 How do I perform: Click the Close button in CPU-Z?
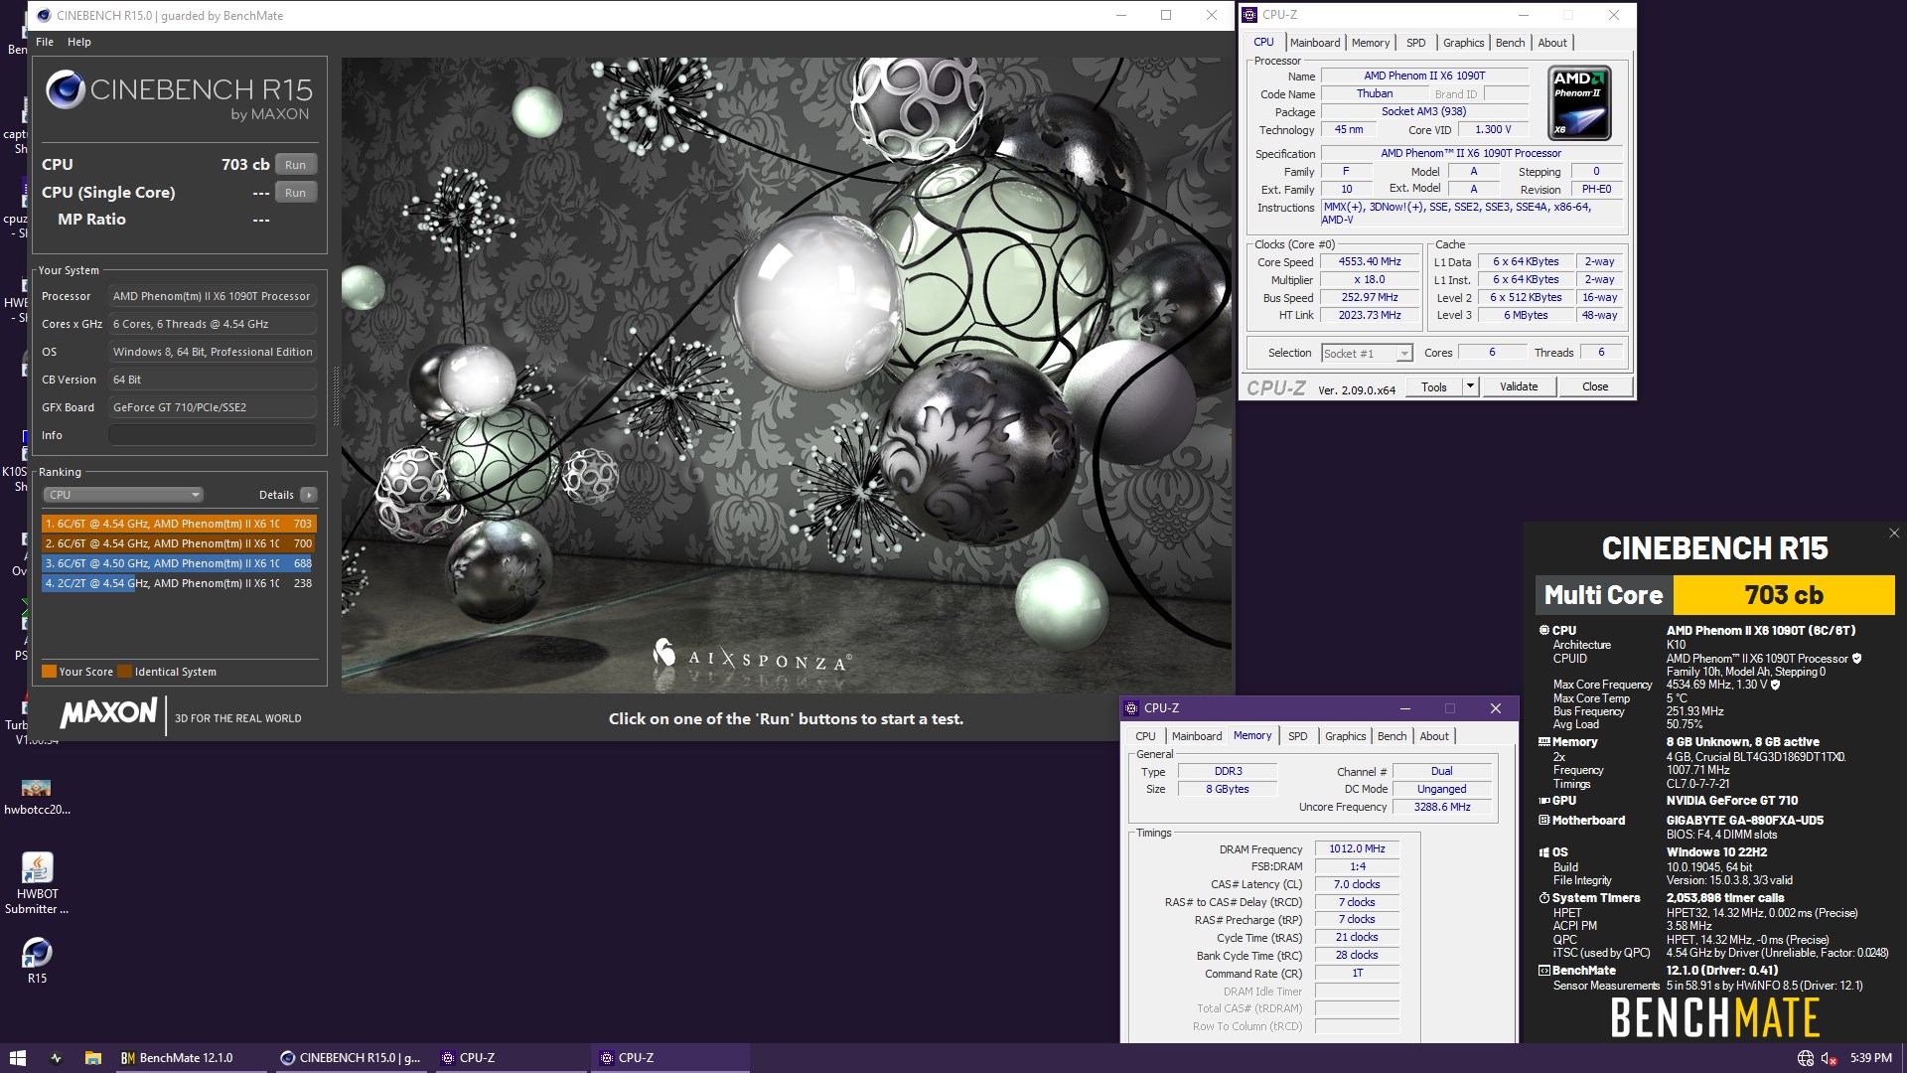1595,387
